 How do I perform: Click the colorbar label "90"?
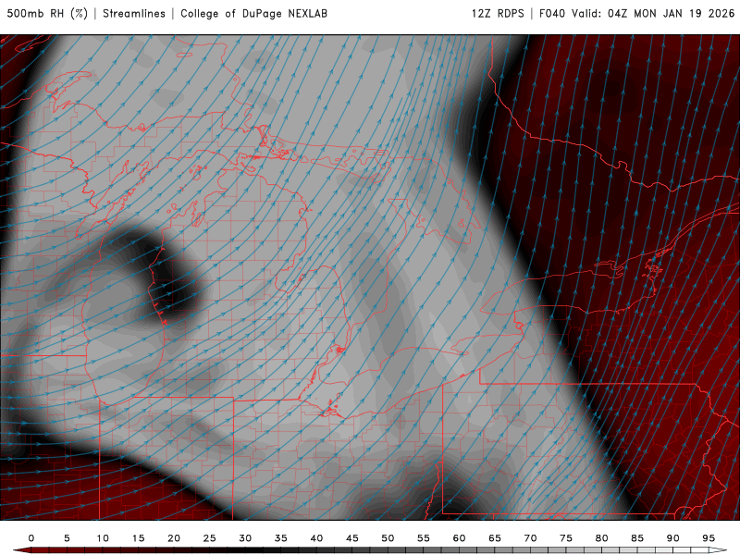pos(672,538)
